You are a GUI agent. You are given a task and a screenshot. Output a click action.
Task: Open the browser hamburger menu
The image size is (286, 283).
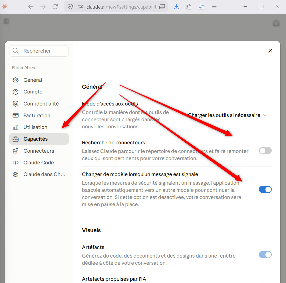[214, 7]
